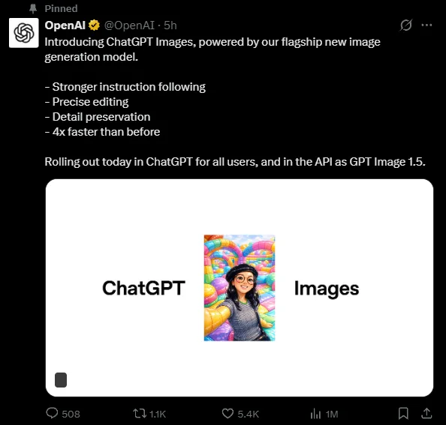Image resolution: width=446 pixels, height=425 pixels.
Task: Open the @OpenAI handle link
Action: coord(129,25)
